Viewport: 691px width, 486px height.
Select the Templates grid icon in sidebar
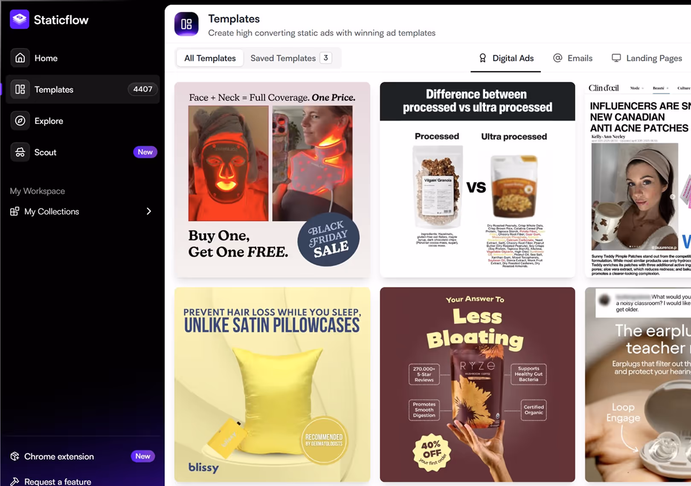coord(20,89)
